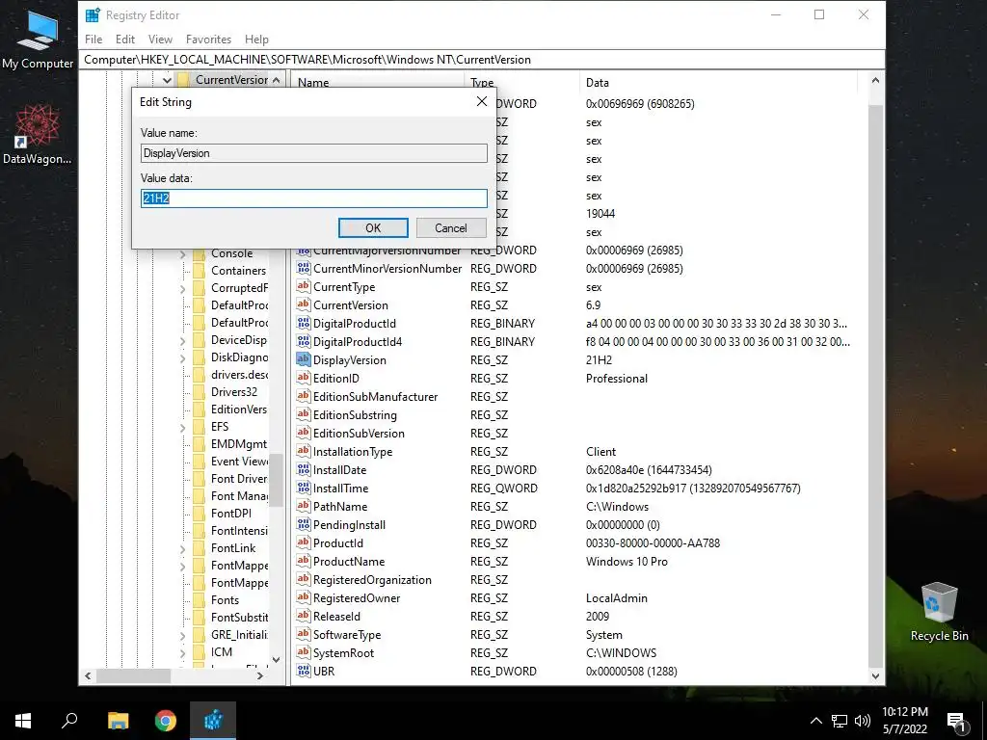Open the View menu
The image size is (987, 740).
160,39
